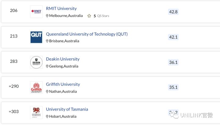Screen dimensions: 220x125
Task: Click the location pin beside Hobart,Australia
Action: pyautogui.click(x=47, y=116)
